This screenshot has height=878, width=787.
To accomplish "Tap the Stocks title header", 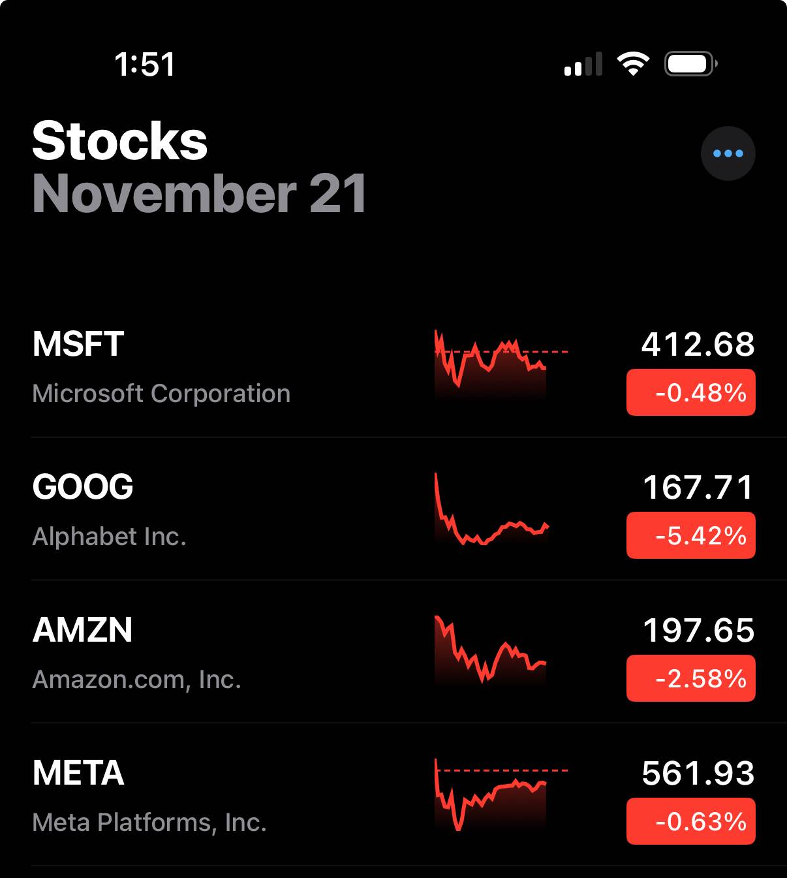I will point(120,140).
